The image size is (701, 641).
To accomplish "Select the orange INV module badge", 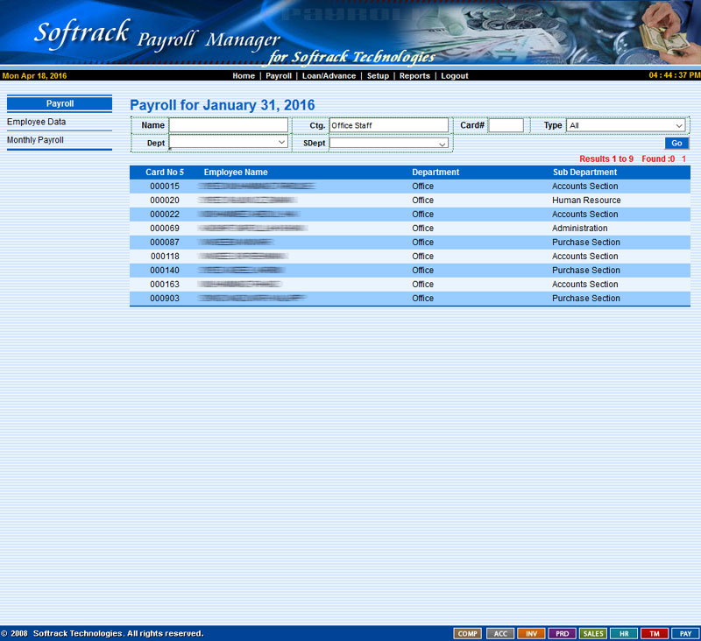I will 531,633.
